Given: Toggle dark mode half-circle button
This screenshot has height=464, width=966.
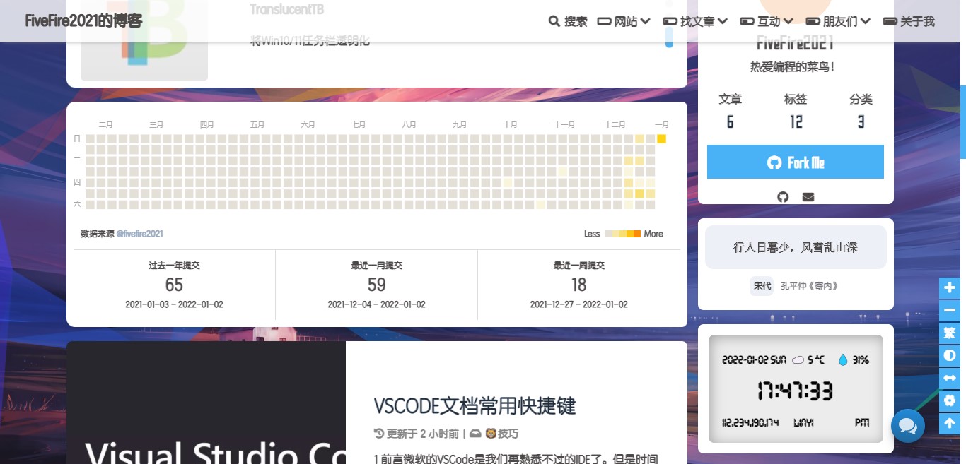Looking at the screenshot, I should [950, 355].
